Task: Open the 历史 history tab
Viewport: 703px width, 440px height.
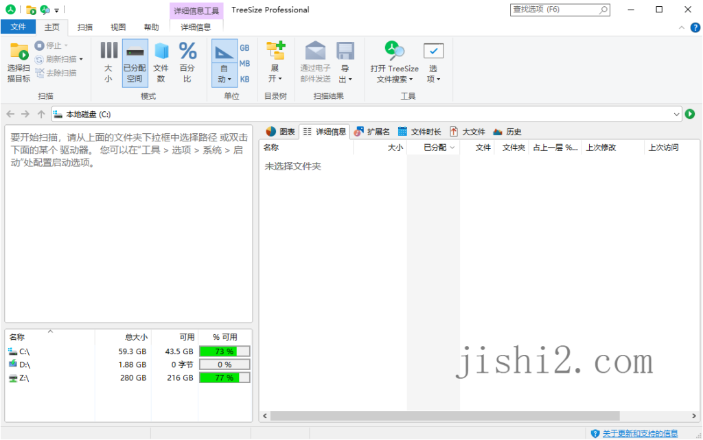Action: click(507, 132)
